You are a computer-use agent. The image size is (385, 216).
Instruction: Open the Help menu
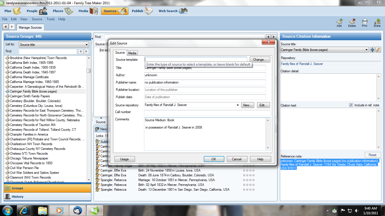62,19
